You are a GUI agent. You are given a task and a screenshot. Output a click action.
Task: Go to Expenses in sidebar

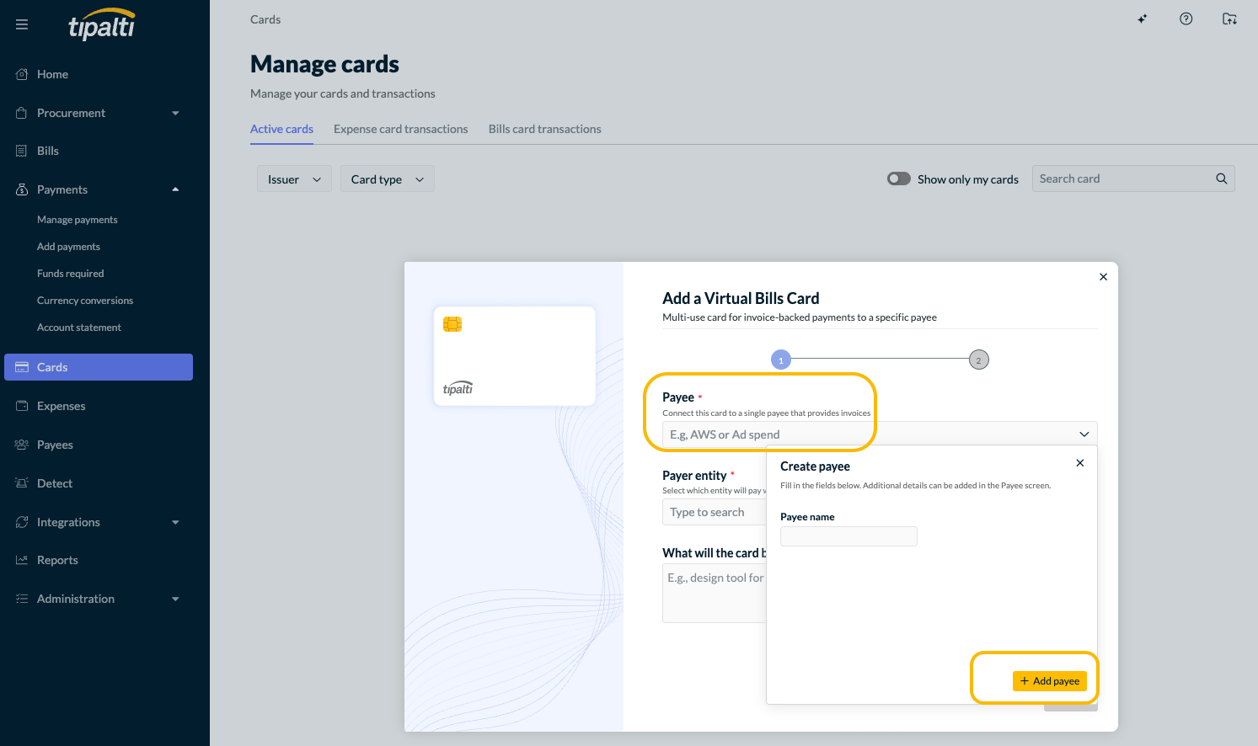pos(62,406)
